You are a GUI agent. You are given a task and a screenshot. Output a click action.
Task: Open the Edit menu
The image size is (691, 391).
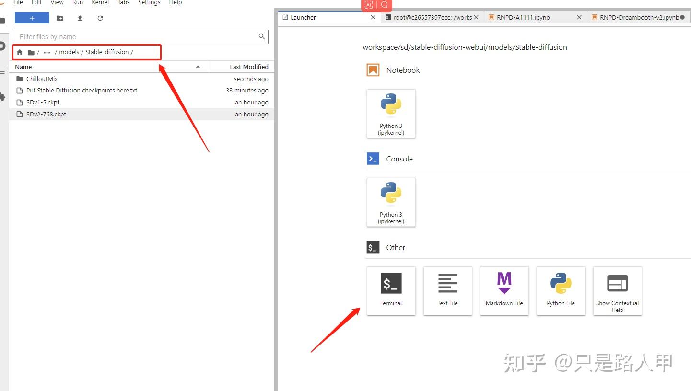coord(37,2)
